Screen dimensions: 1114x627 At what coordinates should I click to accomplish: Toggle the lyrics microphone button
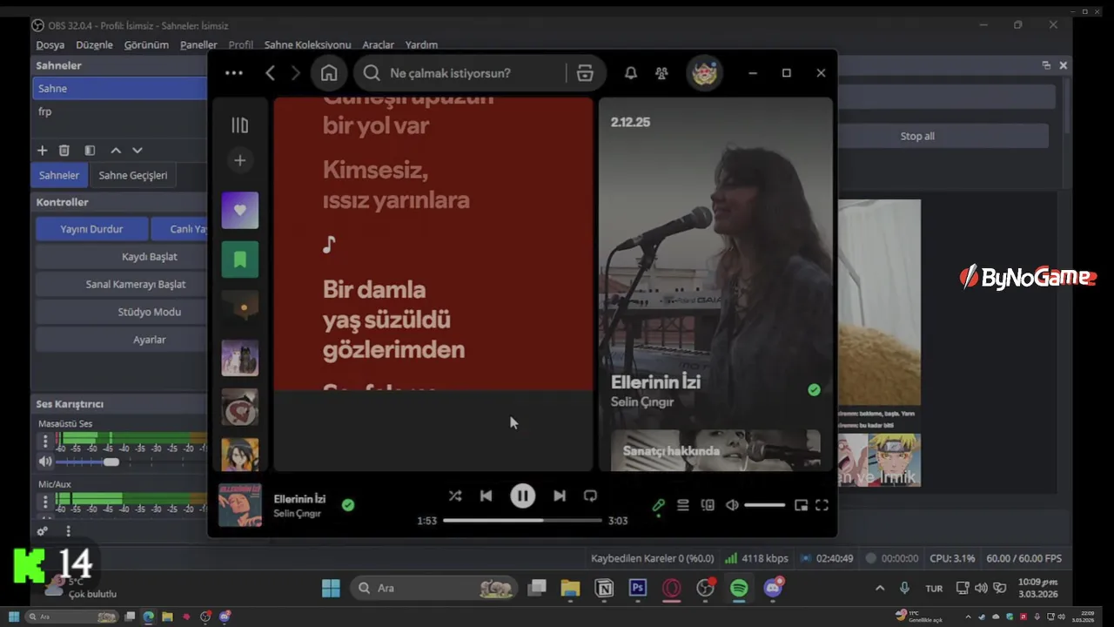[x=659, y=505]
